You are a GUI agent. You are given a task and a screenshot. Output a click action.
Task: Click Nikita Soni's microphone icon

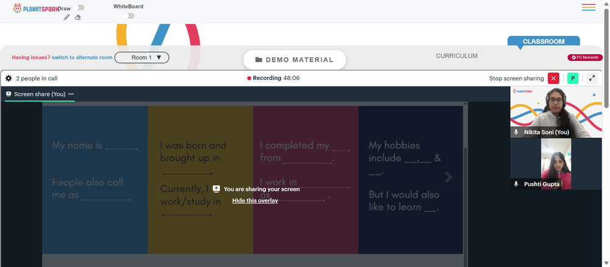tap(516, 132)
